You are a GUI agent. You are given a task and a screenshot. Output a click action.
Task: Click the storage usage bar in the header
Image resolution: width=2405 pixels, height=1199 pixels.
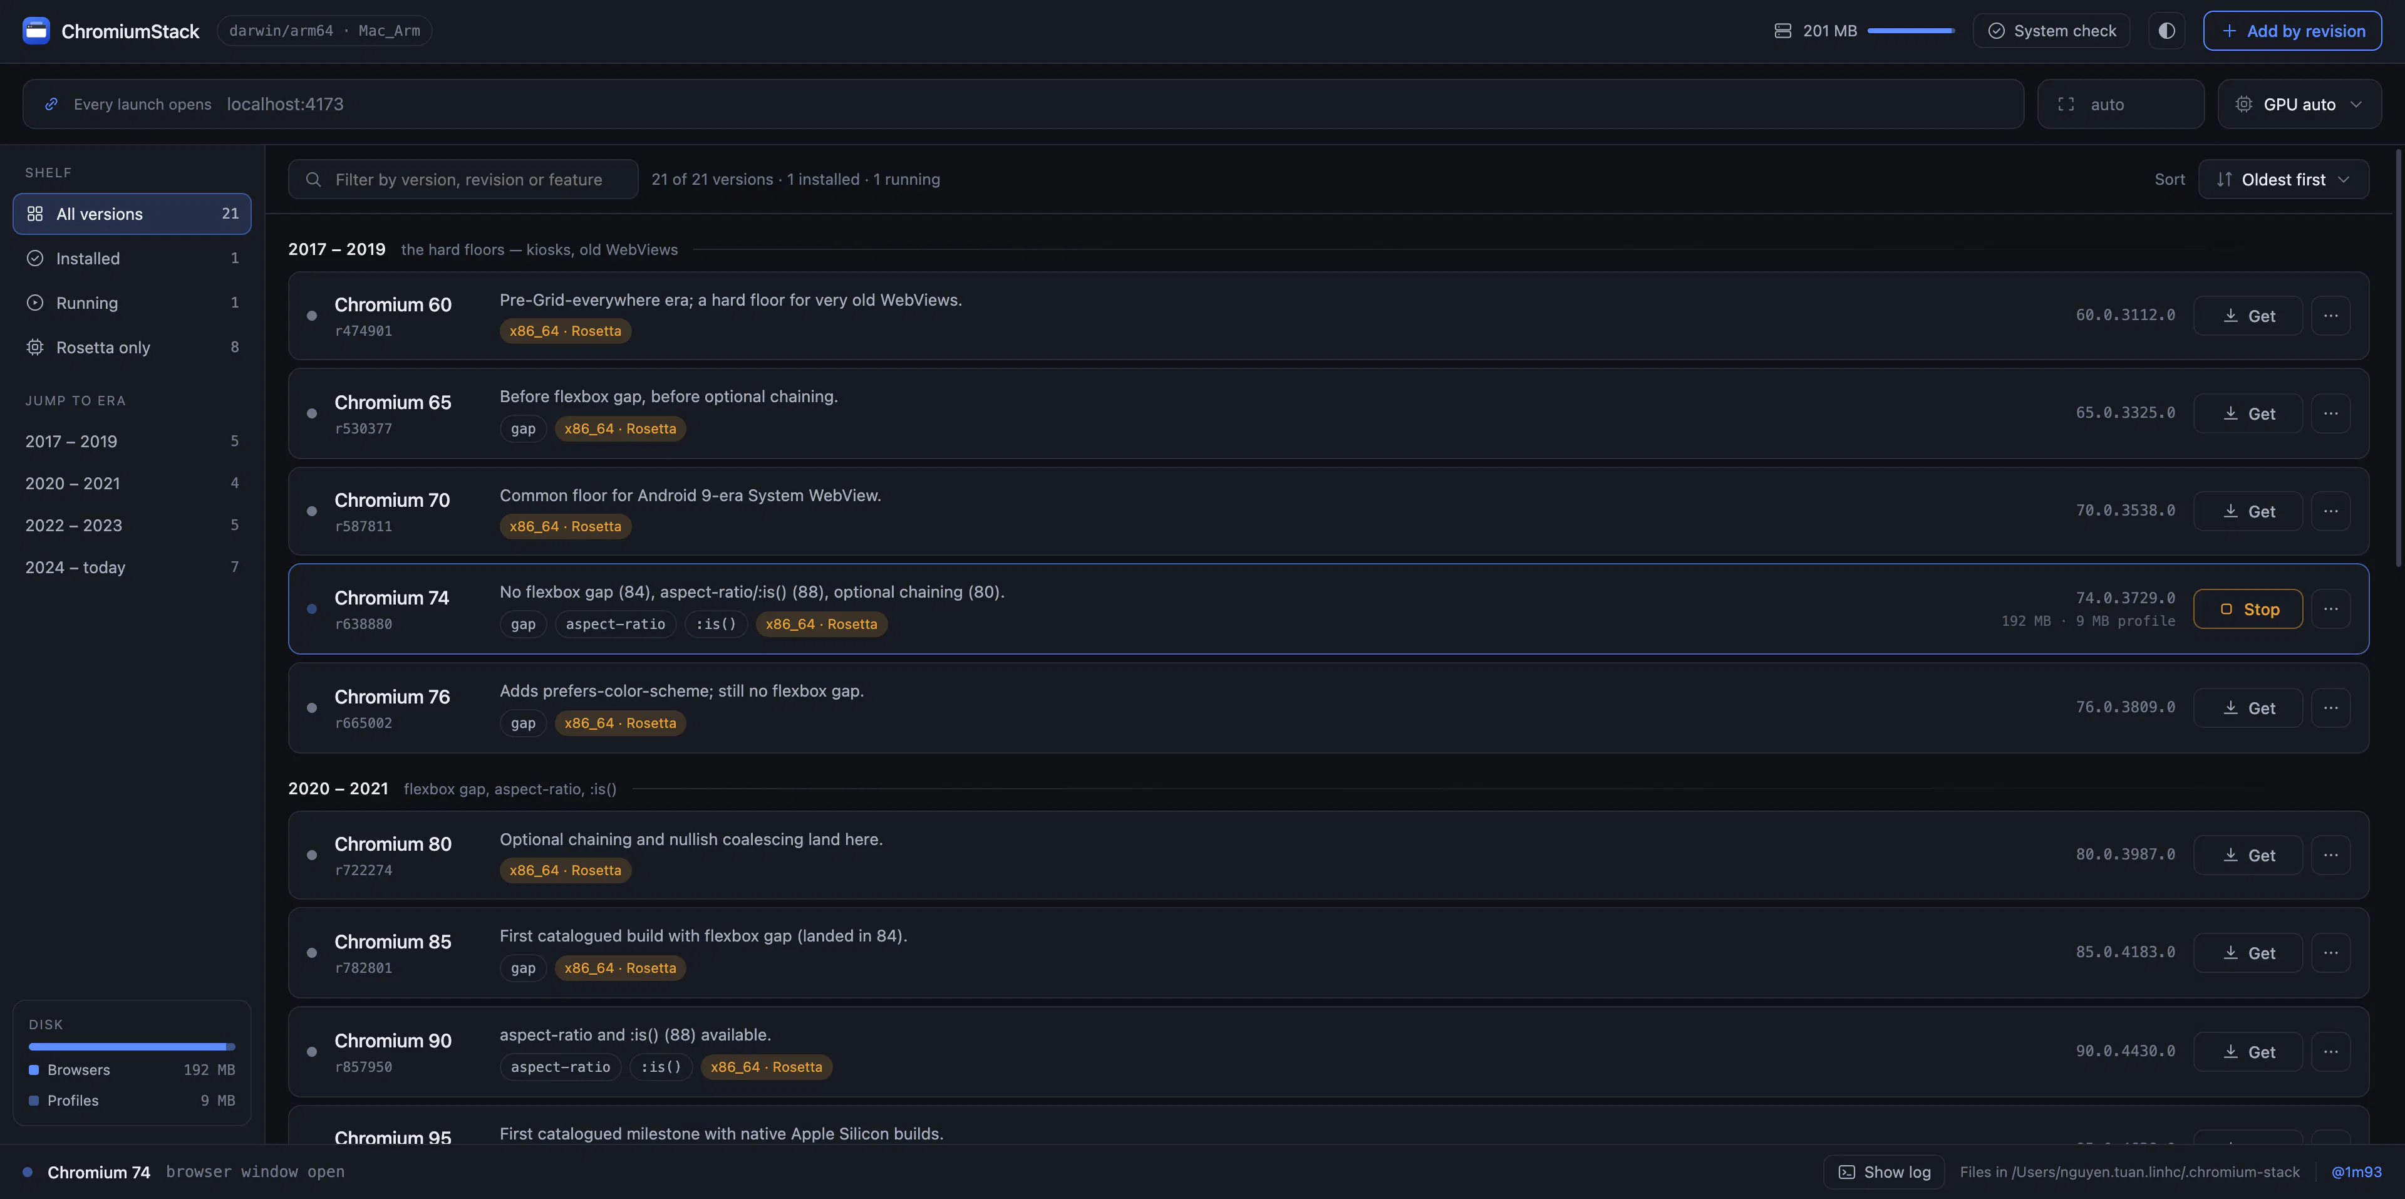(1910, 31)
